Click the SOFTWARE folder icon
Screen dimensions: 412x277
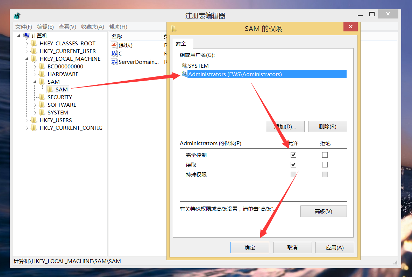(x=42, y=105)
